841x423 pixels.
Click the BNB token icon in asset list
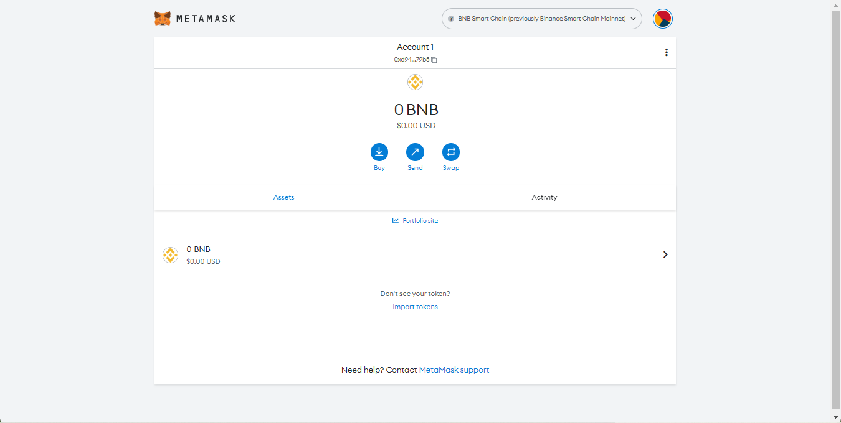tap(170, 255)
